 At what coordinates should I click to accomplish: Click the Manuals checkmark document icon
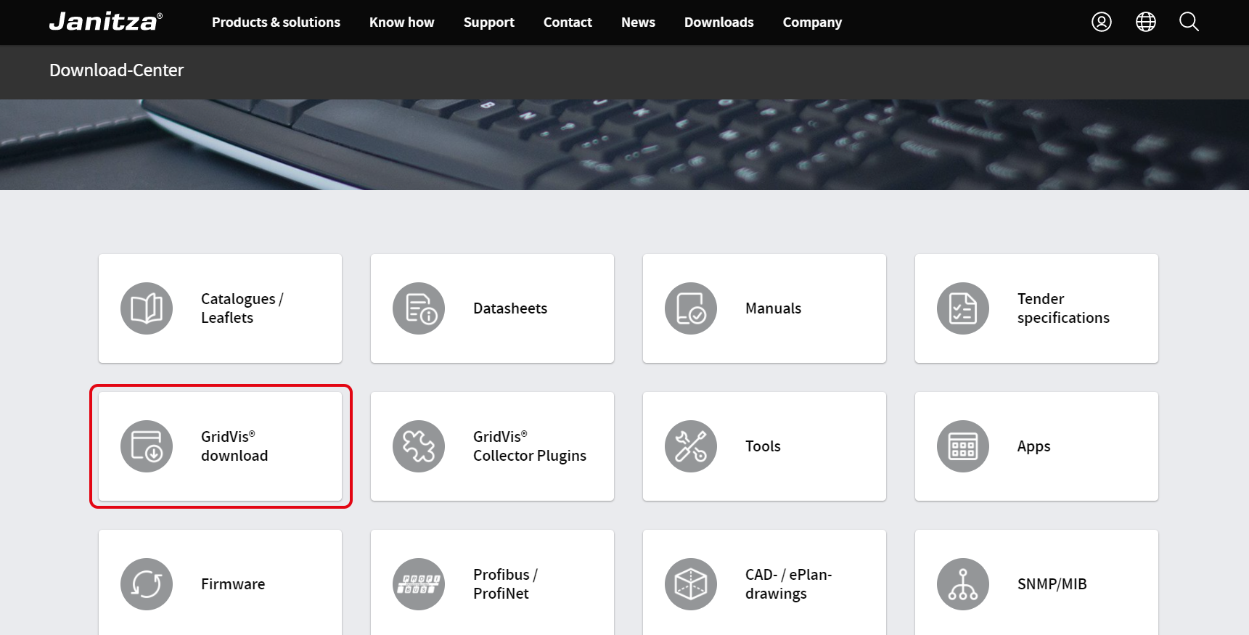[691, 308]
